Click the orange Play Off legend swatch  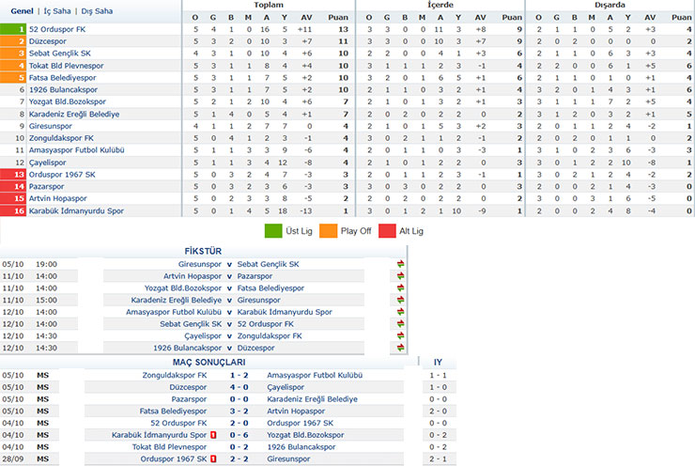point(325,228)
